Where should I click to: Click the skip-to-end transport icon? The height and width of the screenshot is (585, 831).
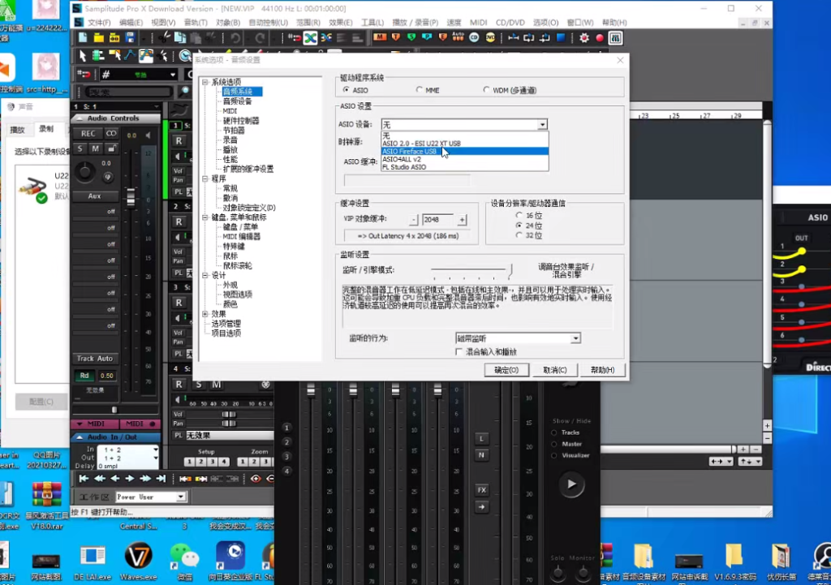pyautogui.click(x=161, y=479)
